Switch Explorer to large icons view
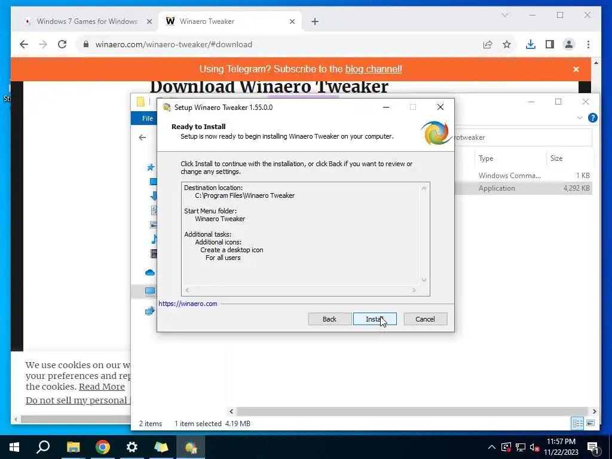The image size is (612, 459). [590, 423]
